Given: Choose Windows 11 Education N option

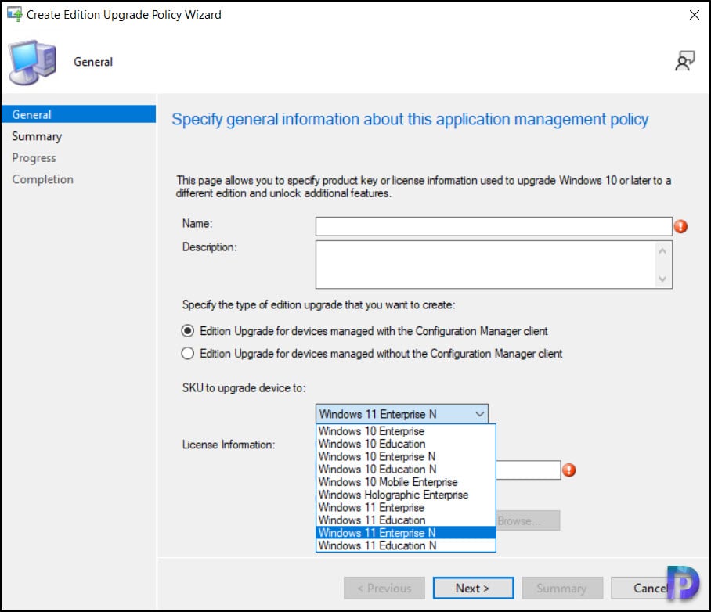Looking at the screenshot, I should [x=406, y=545].
